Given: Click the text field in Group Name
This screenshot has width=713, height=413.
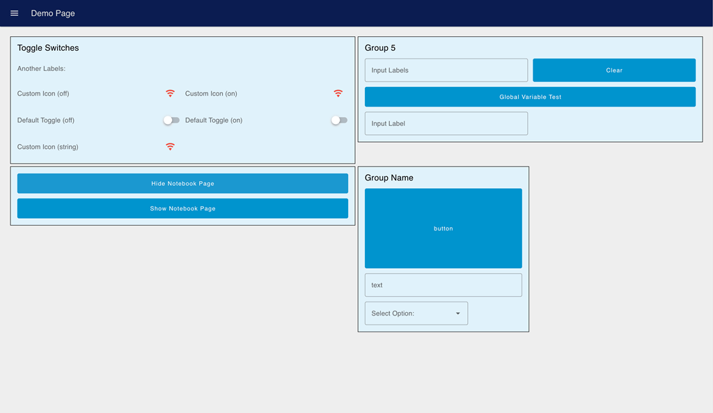Looking at the screenshot, I should tap(444, 285).
